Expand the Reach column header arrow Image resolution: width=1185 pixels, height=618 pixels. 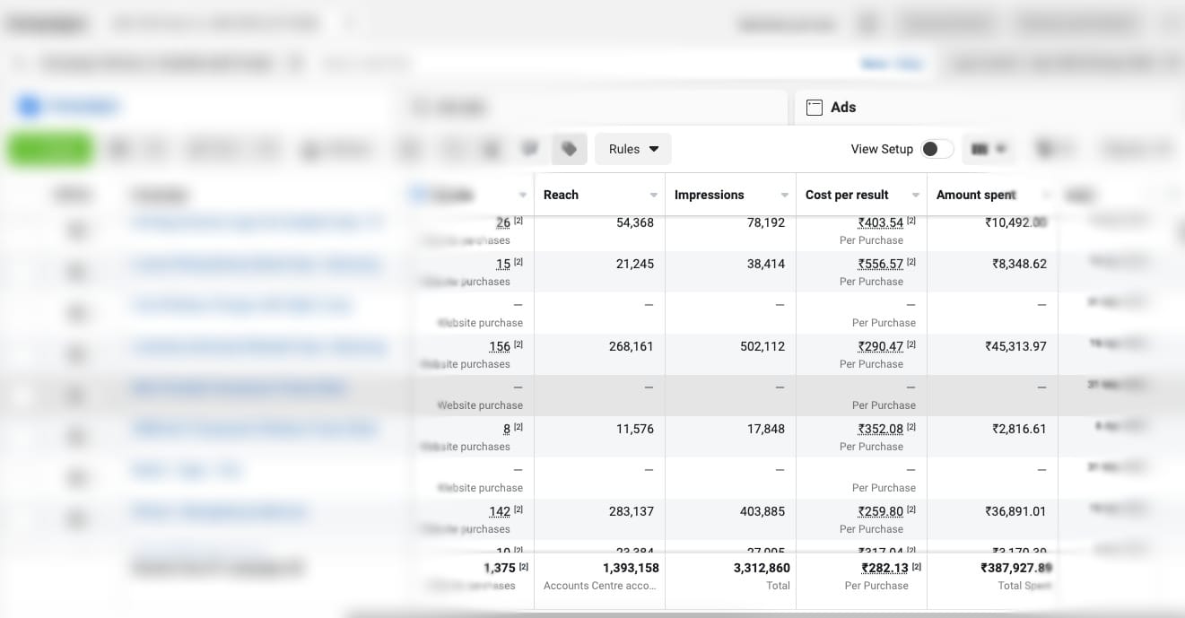[654, 196]
